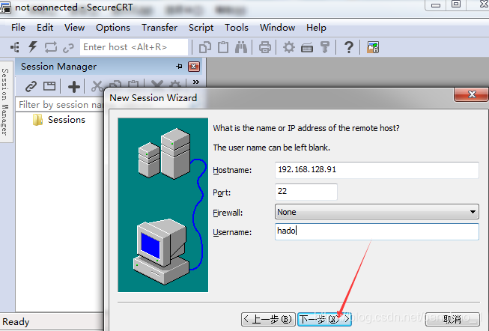Click the Connect link icon in Session Manager
489x331 pixels.
(x=31, y=86)
